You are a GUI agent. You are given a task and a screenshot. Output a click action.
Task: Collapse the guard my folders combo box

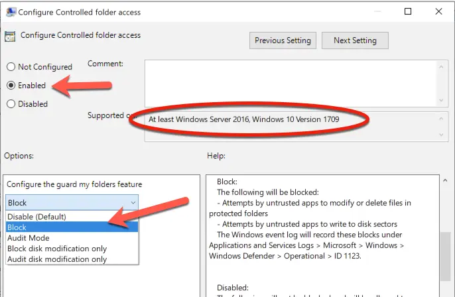pyautogui.click(x=133, y=203)
